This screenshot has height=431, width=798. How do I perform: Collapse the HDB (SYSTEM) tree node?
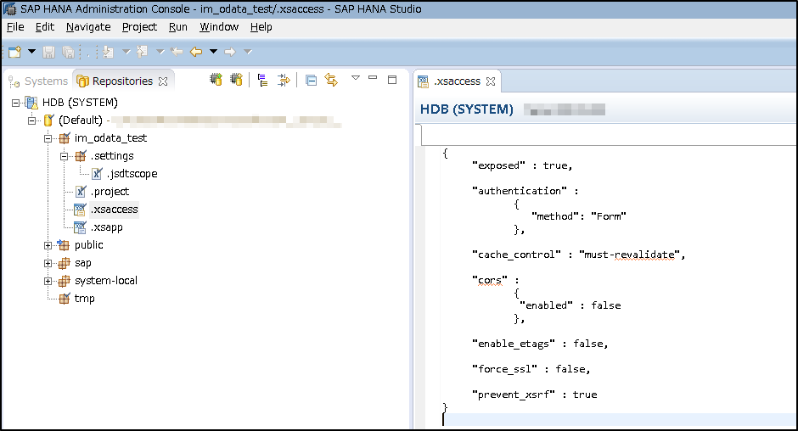15,103
